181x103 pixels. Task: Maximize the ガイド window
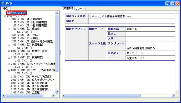pos(172,4)
